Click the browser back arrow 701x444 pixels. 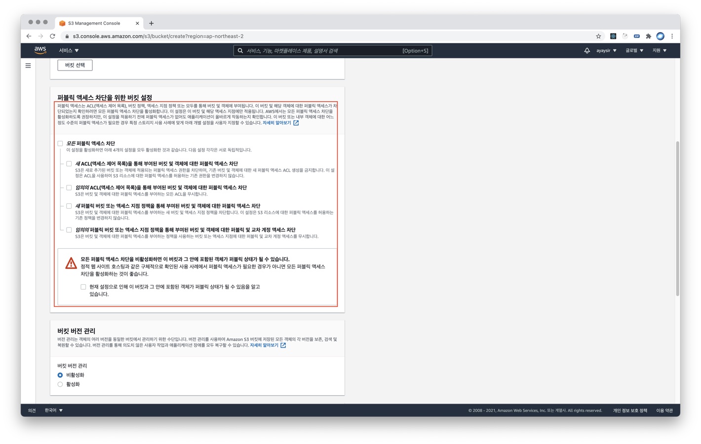pyautogui.click(x=29, y=36)
